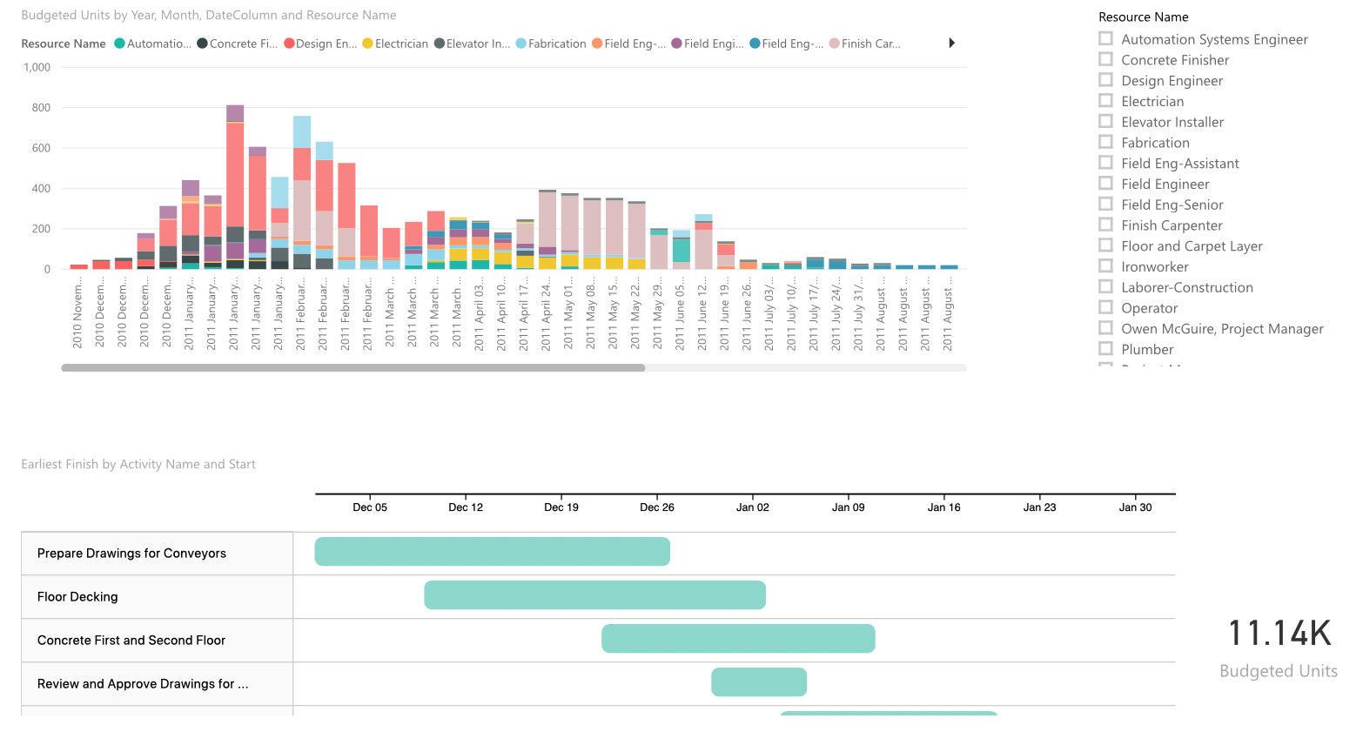Click the Elevator Installer legend dot

pos(439,44)
